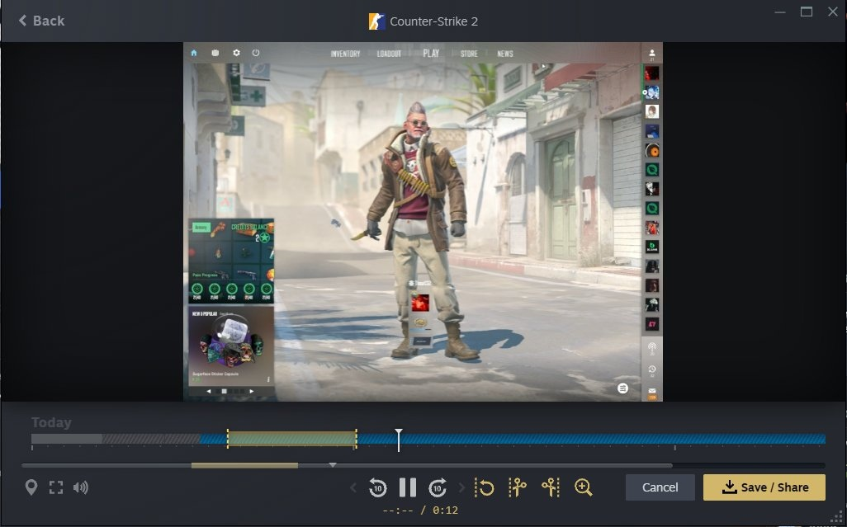Open the STORE tab in the game menu
847x527 pixels.
click(469, 54)
